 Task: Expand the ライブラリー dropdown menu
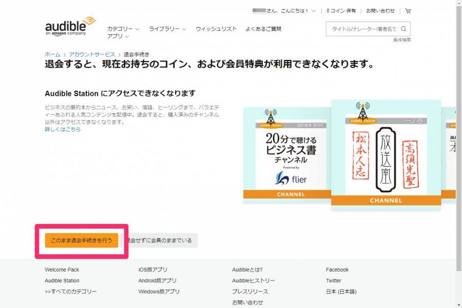(x=167, y=29)
